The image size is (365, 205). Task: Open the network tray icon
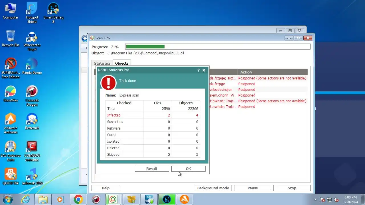click(329, 200)
